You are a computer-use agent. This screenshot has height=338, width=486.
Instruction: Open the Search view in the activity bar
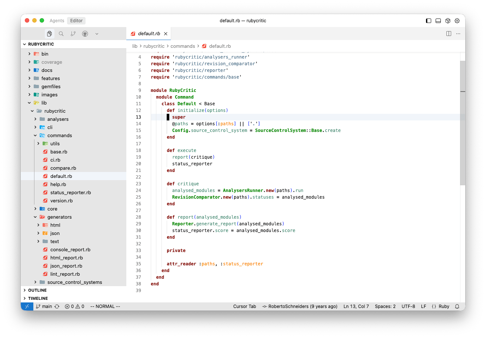pos(61,33)
